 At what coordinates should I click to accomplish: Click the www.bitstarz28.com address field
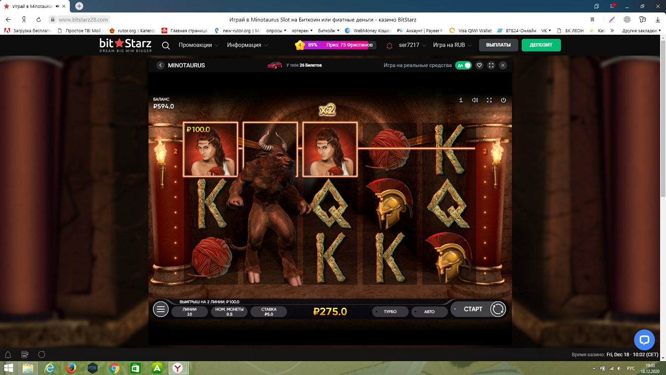[x=83, y=19]
